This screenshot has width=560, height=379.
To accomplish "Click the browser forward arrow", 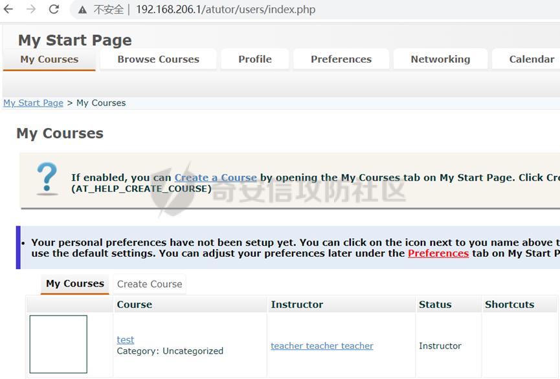I will coord(31,9).
